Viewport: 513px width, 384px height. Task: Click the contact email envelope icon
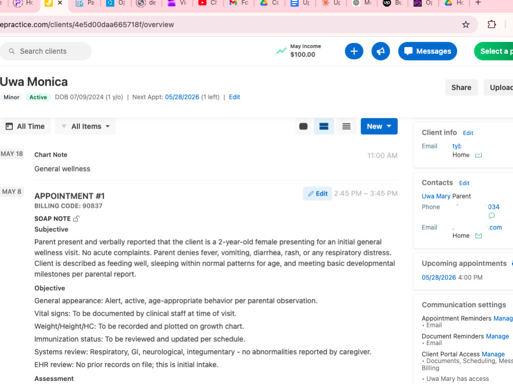point(478,236)
